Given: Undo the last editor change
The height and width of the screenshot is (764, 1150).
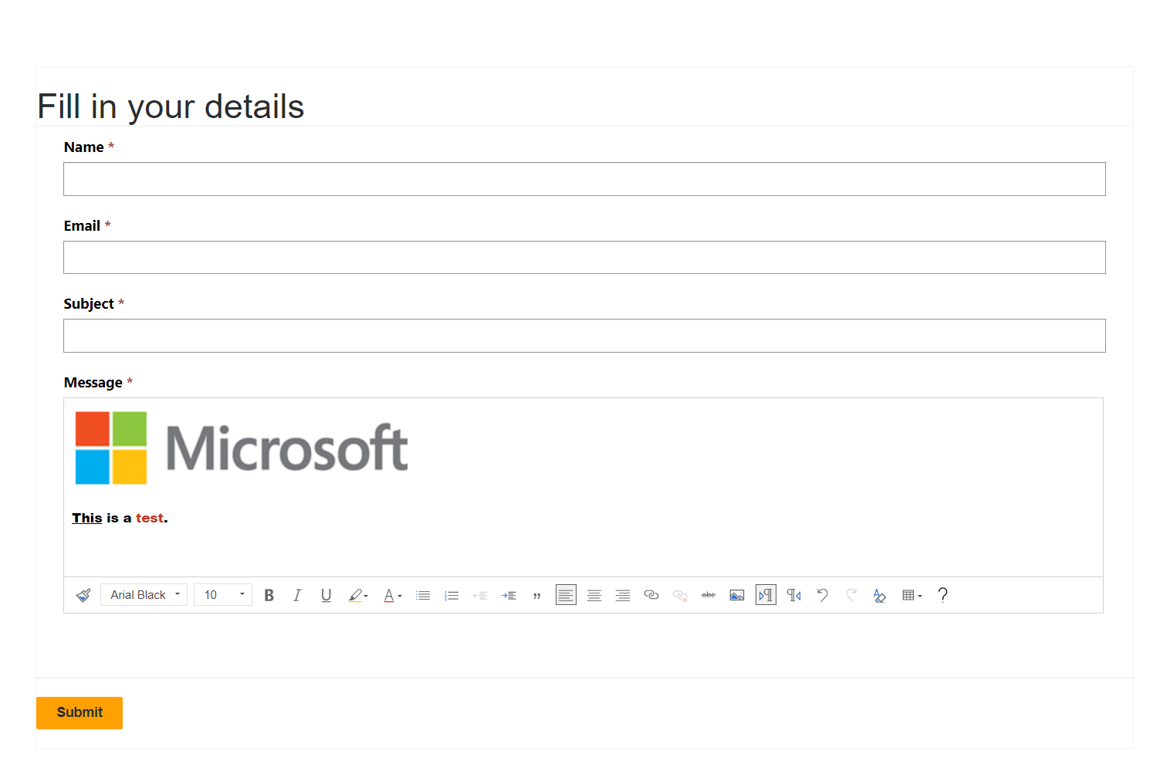Looking at the screenshot, I should pyautogui.click(x=823, y=594).
